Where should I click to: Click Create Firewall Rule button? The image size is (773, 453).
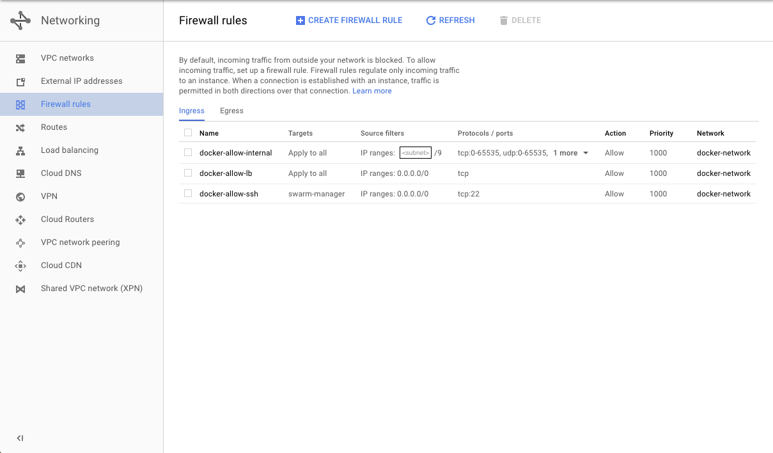[x=349, y=20]
